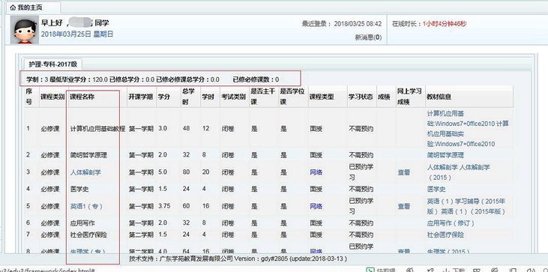Viewport: 548px width, 272px height.
Task: Click the 课程类型 column header
Action: 322,97
